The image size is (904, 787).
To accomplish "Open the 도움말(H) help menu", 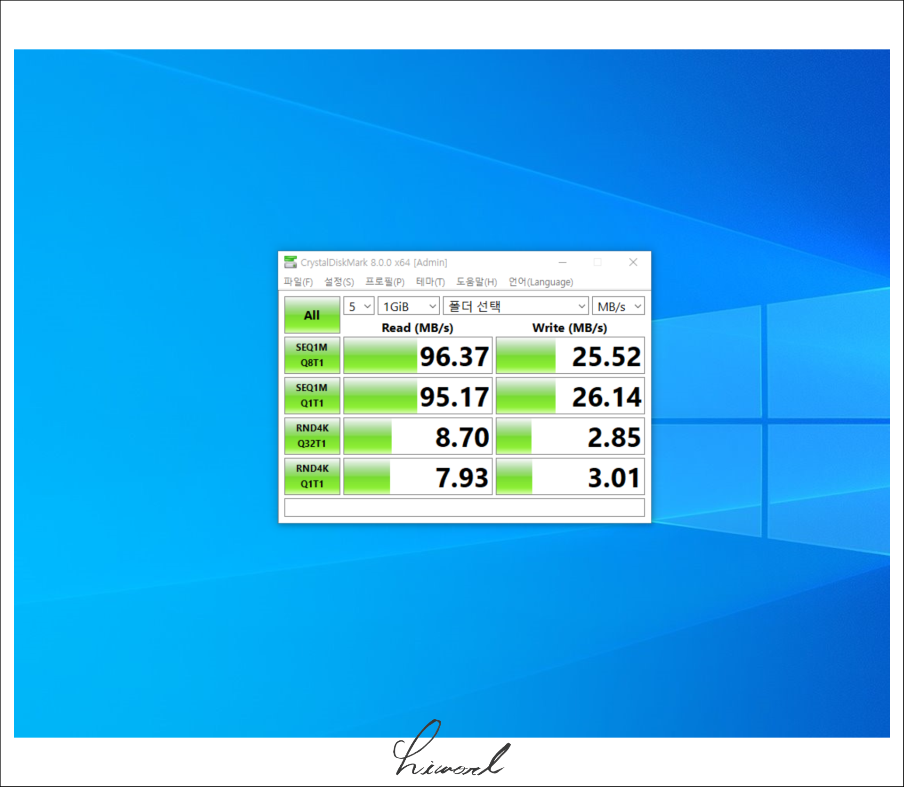I will (x=476, y=282).
